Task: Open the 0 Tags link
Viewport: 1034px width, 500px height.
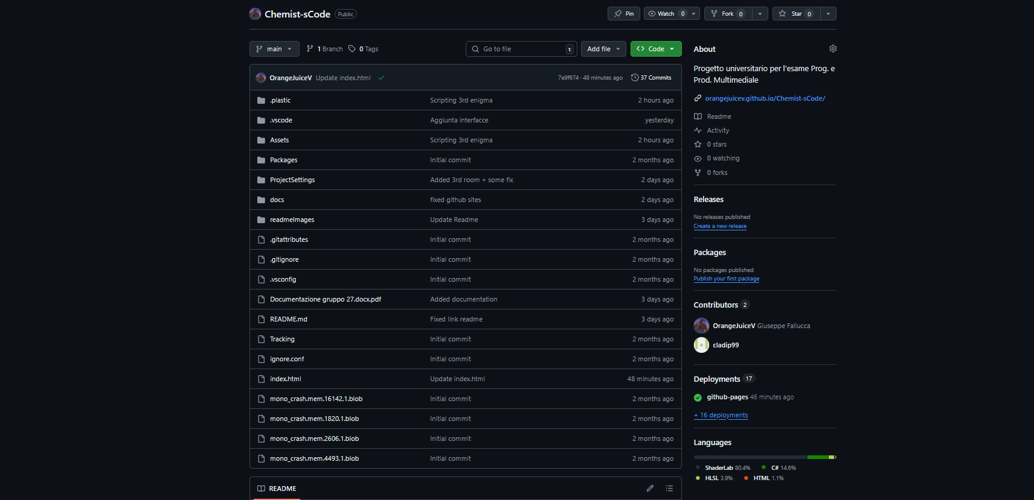Action: point(364,49)
